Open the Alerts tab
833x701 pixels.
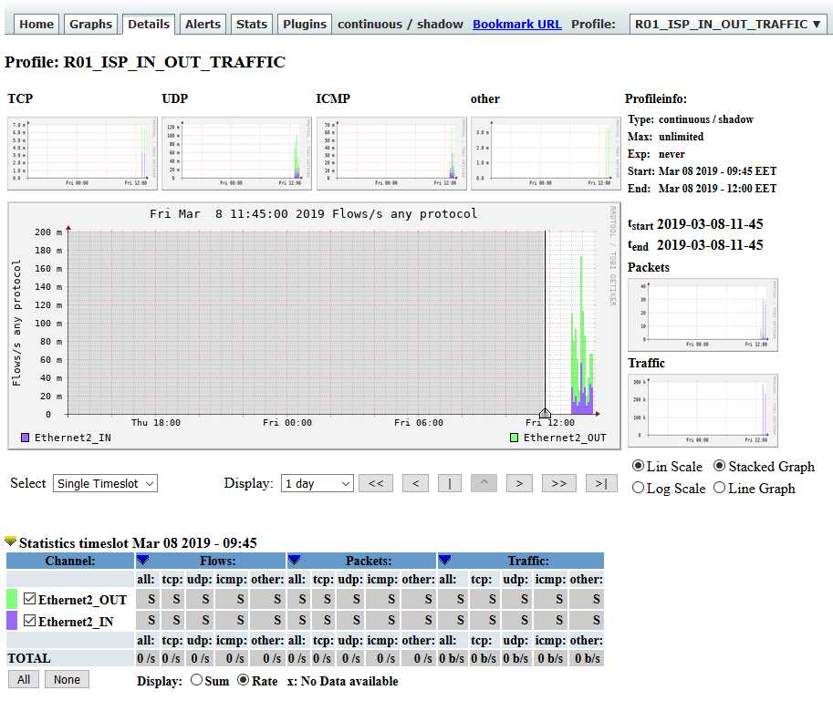click(x=203, y=24)
